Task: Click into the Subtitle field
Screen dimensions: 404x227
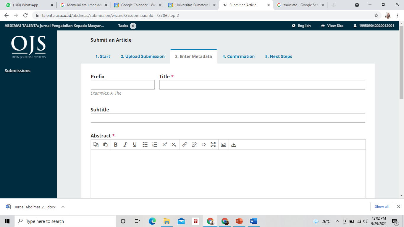Action: click(228, 118)
